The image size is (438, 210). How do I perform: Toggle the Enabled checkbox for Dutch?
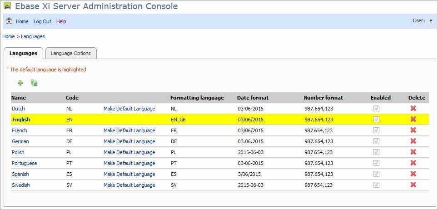click(377, 109)
